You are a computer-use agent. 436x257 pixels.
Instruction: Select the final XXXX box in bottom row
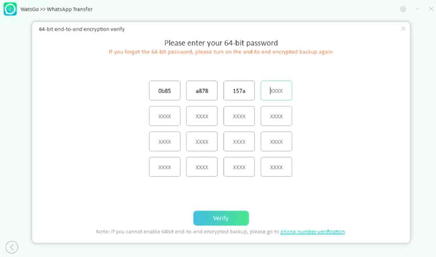pos(276,167)
